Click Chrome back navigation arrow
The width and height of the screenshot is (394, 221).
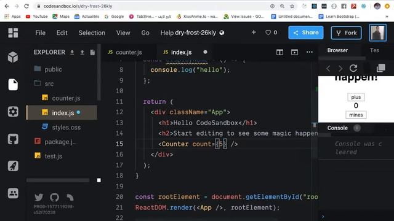click(7, 6)
